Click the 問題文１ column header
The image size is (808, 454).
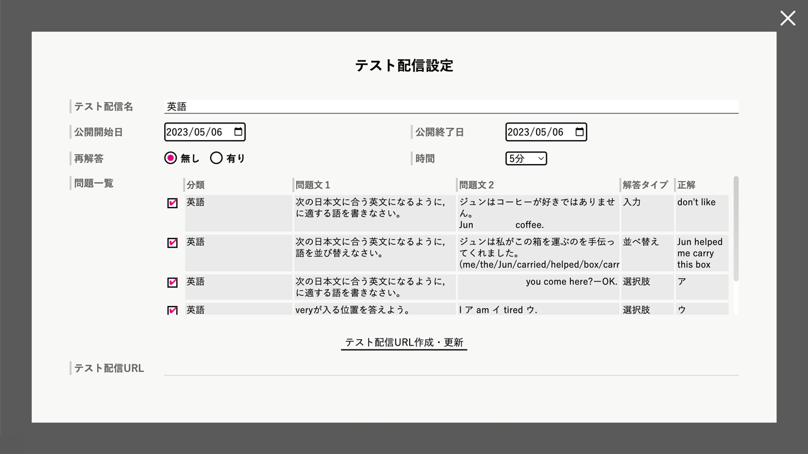point(313,185)
